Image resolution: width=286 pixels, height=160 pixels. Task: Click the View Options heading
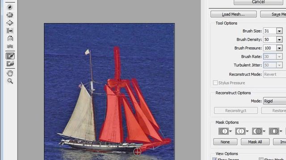(x=227, y=154)
